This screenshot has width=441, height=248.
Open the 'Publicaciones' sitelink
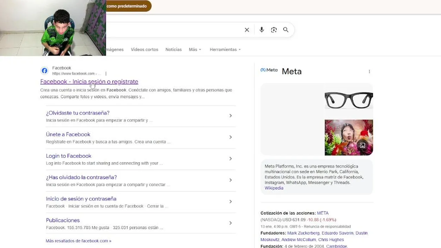(63, 220)
